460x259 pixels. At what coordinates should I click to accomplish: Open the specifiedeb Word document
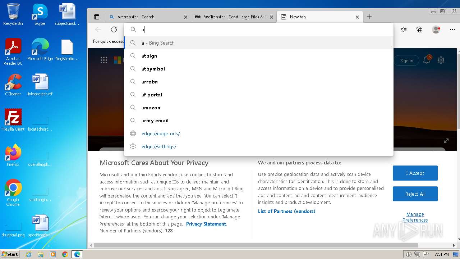point(40,226)
